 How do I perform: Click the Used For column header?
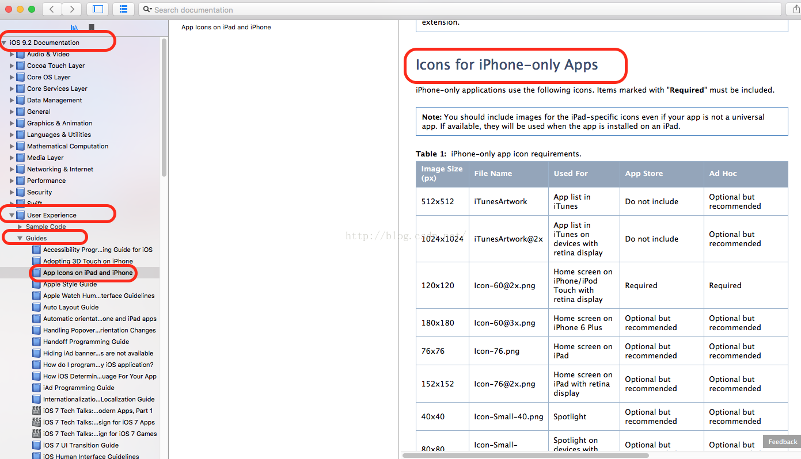[584, 174]
